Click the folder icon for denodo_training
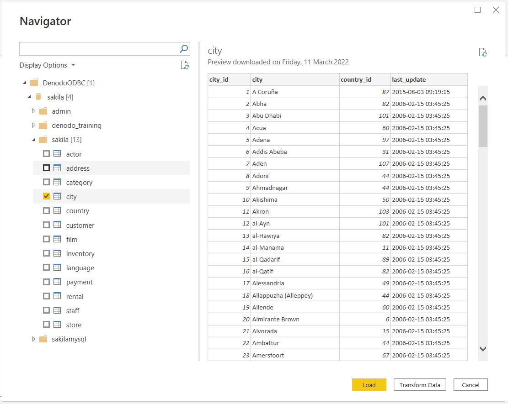This screenshot has height=404, width=508. click(x=43, y=125)
